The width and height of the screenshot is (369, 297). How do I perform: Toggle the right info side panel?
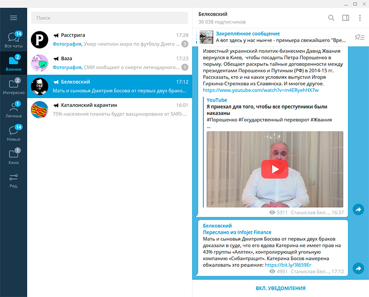click(x=345, y=18)
